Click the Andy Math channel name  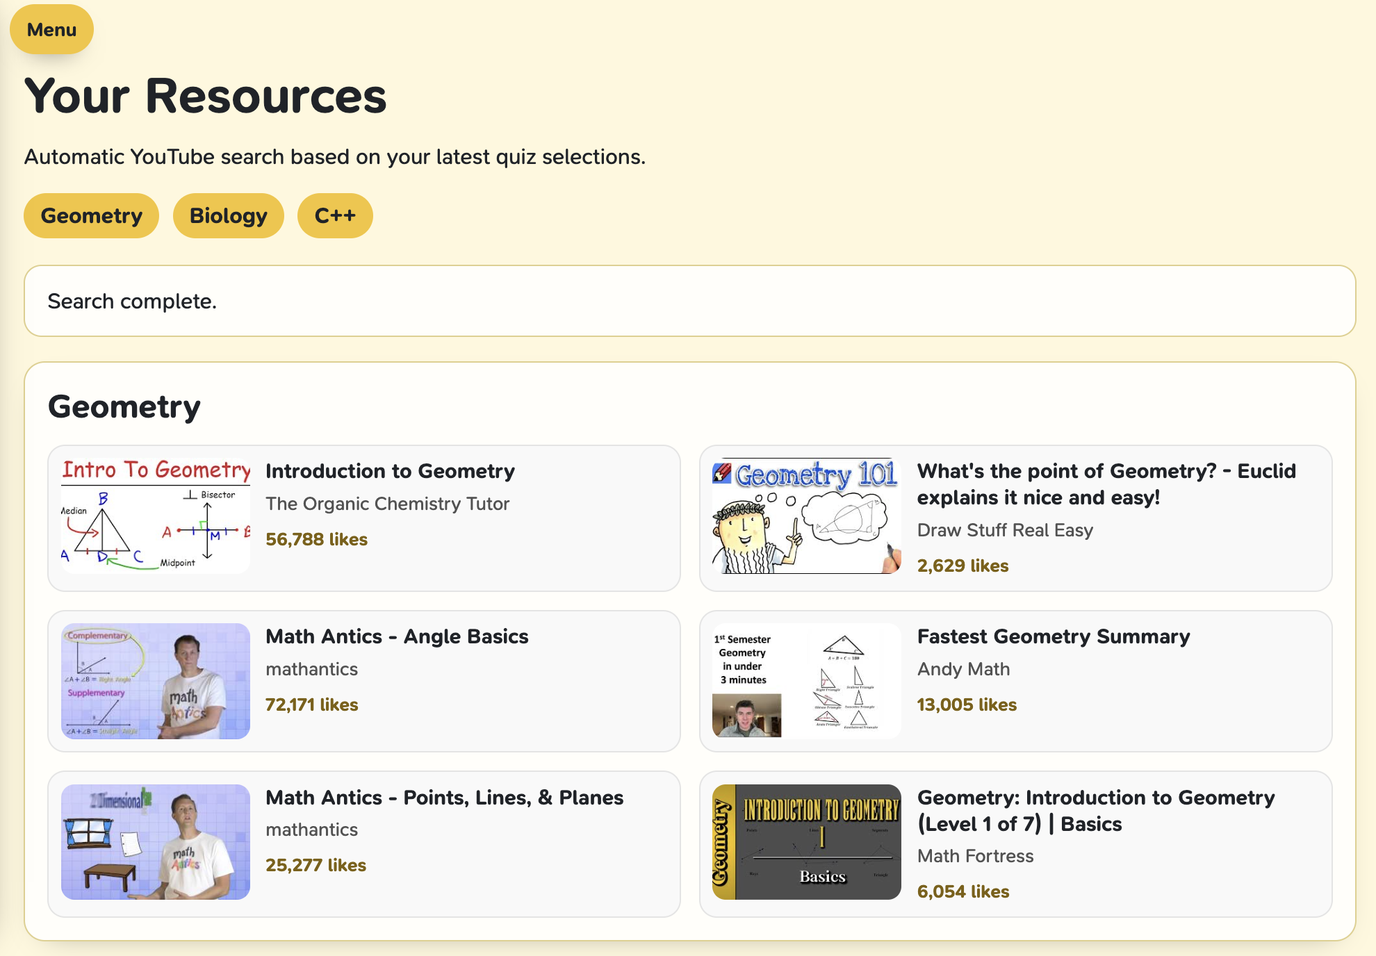963,669
